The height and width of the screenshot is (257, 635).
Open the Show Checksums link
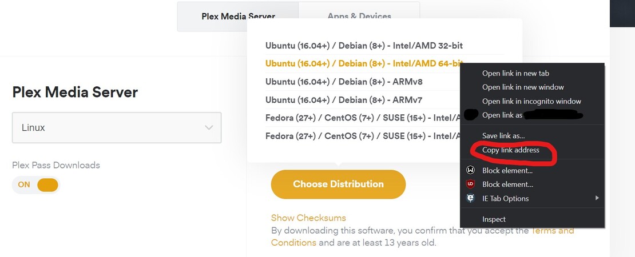(x=308, y=218)
